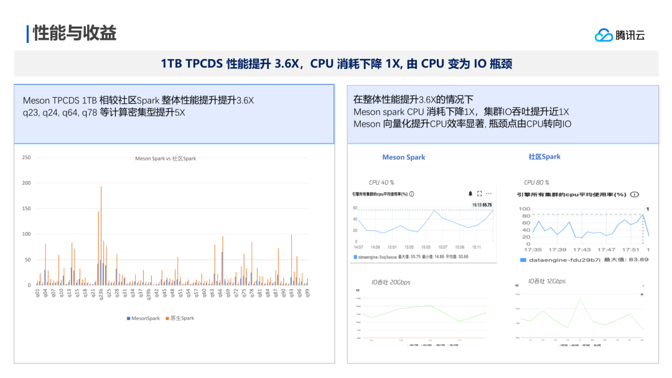Image resolution: width=672 pixels, height=378 pixels.
Task: Click the '最大值: 83.89' readout on 社区Spark chart
Action: click(x=626, y=259)
